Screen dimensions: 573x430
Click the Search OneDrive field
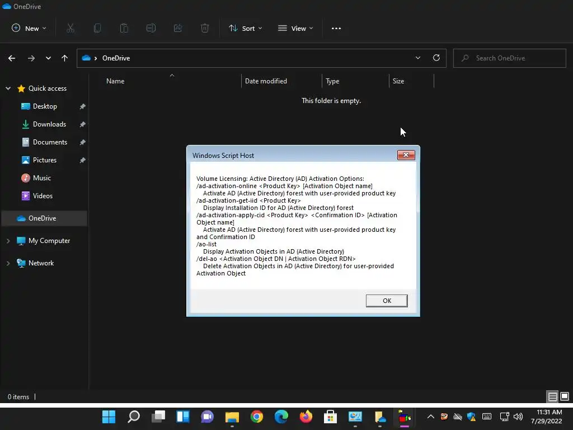click(x=509, y=58)
